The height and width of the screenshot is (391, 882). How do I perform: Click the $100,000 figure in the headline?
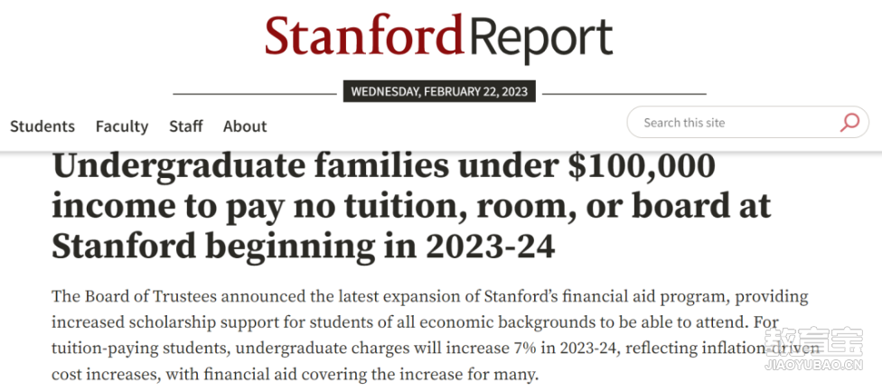(x=642, y=167)
